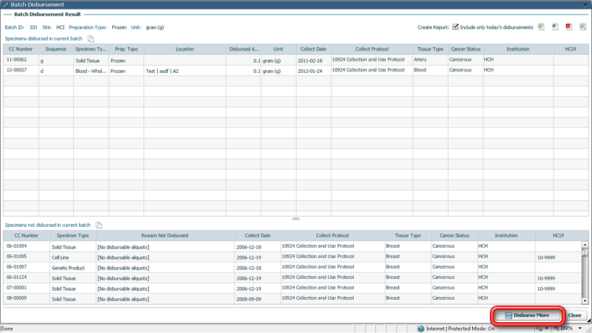Click the Disbursed A... column header
The image size is (592, 333).
point(243,49)
